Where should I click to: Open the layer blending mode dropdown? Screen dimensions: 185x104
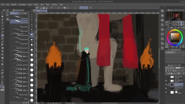pos(172,68)
